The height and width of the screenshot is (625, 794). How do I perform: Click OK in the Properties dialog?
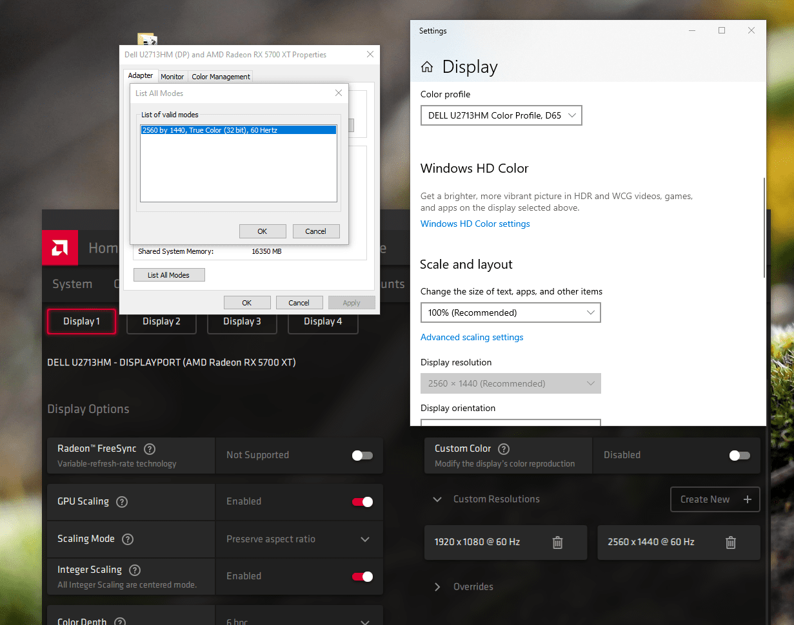[247, 303]
